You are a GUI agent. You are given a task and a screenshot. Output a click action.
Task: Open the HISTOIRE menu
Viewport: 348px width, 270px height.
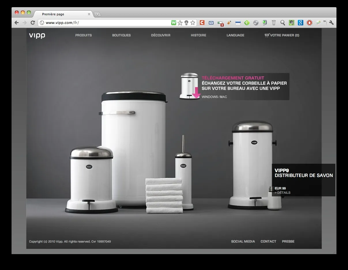pyautogui.click(x=199, y=35)
